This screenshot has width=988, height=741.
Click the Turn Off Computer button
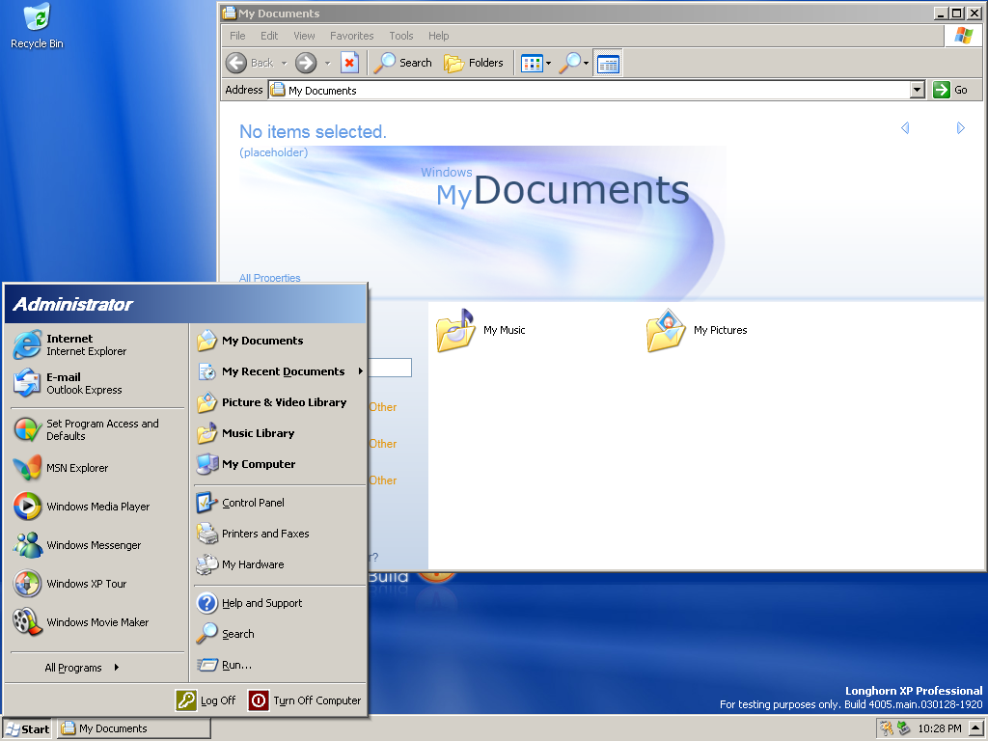(x=305, y=700)
